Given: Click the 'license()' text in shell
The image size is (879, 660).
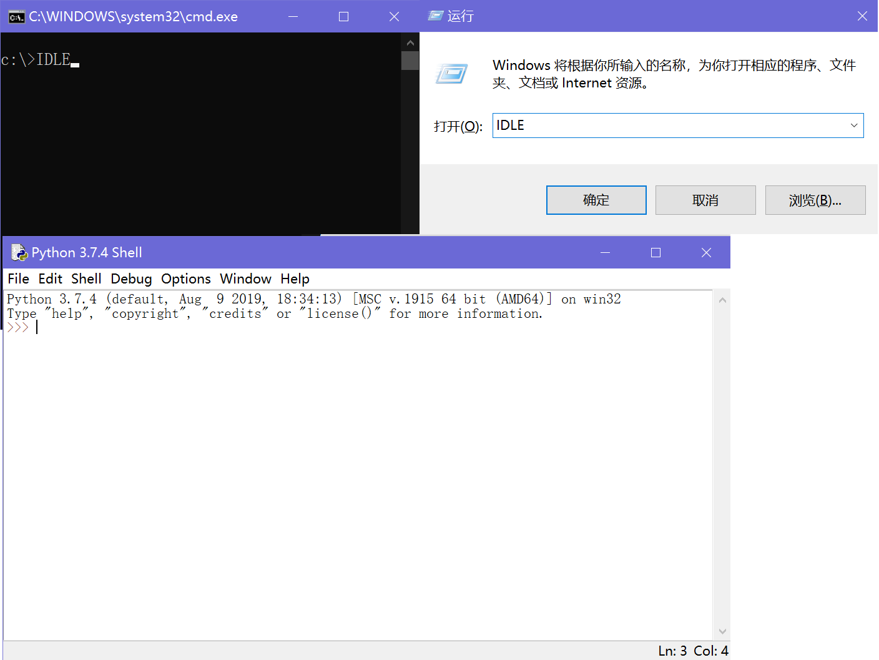Looking at the screenshot, I should click(340, 313).
